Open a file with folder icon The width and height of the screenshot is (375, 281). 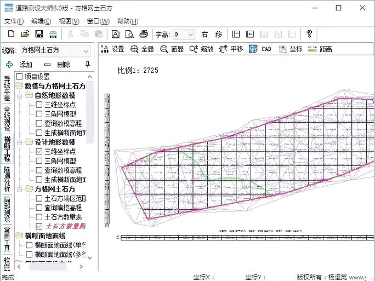click(x=25, y=34)
